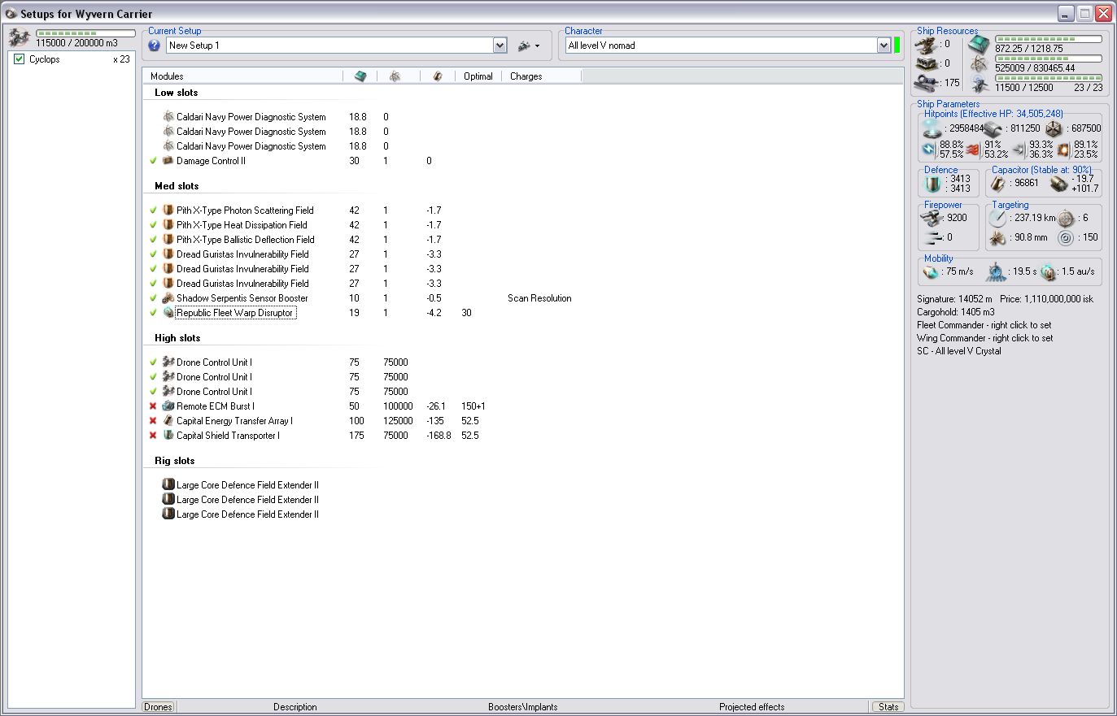
Task: Select the Scan Resolution charge cell
Action: pyautogui.click(x=539, y=298)
